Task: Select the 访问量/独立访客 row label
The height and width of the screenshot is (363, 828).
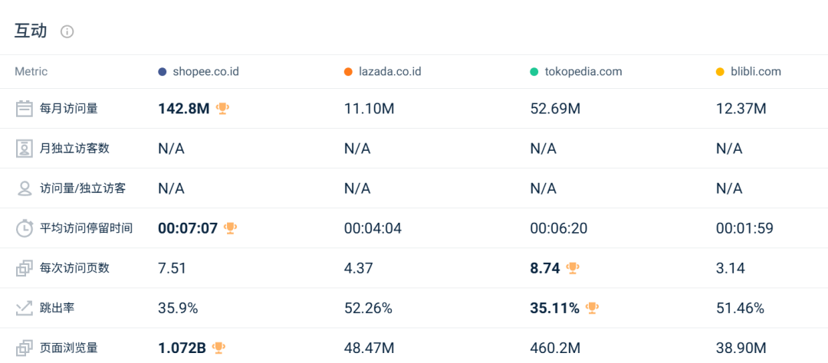Action: (x=83, y=188)
